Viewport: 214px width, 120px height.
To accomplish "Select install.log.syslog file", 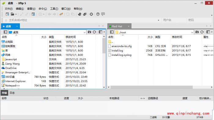I will click(x=121, y=55).
